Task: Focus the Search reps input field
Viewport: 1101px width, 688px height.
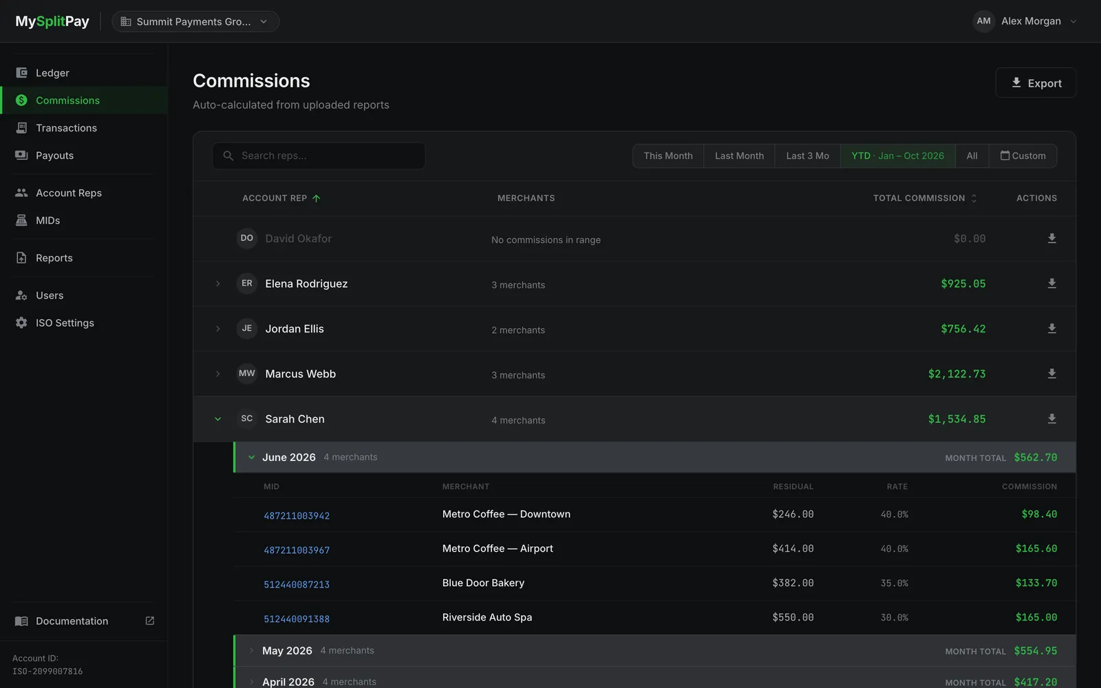Action: 319,156
